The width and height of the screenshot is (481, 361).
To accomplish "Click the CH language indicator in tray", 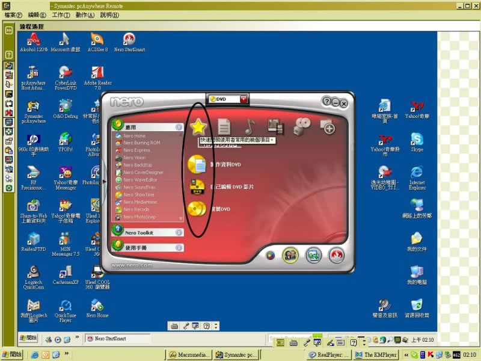I will click(x=280, y=342).
